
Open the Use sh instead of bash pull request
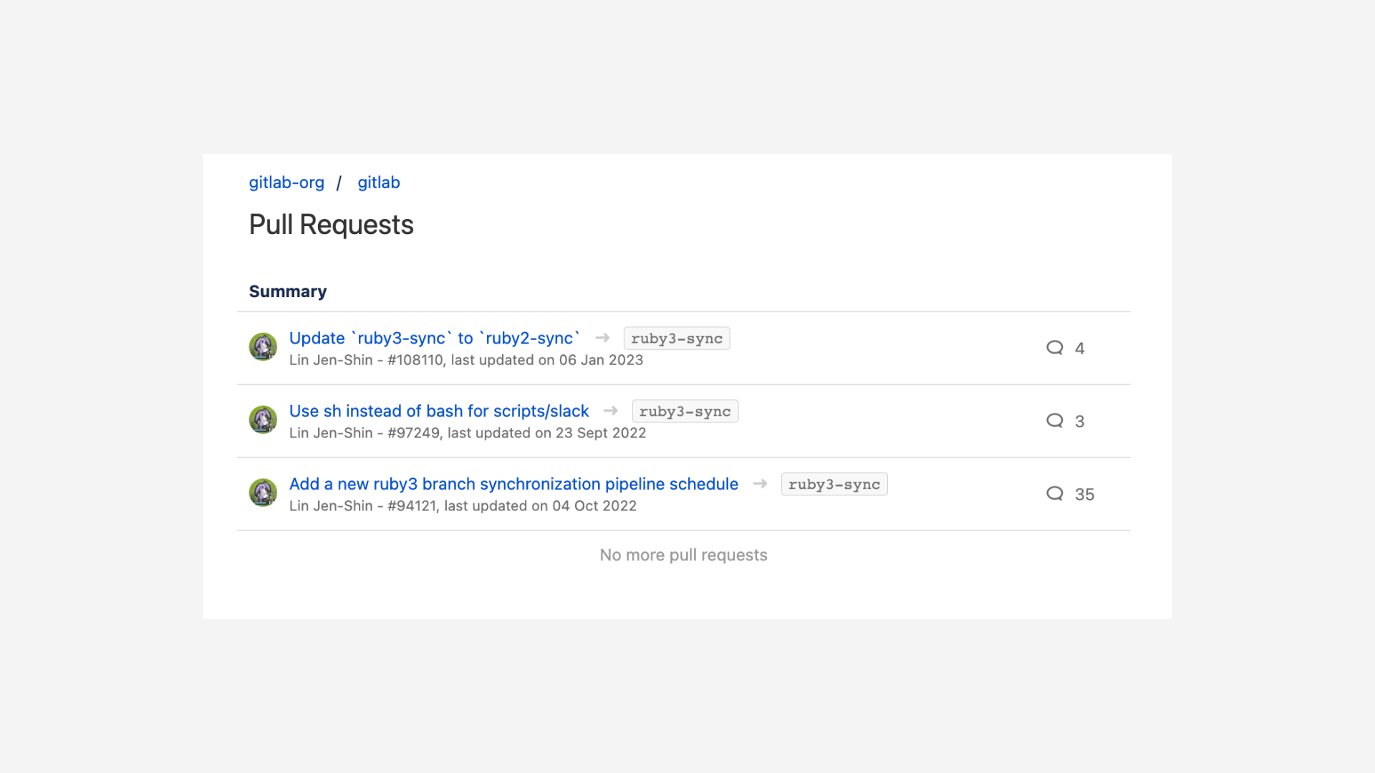pos(439,411)
